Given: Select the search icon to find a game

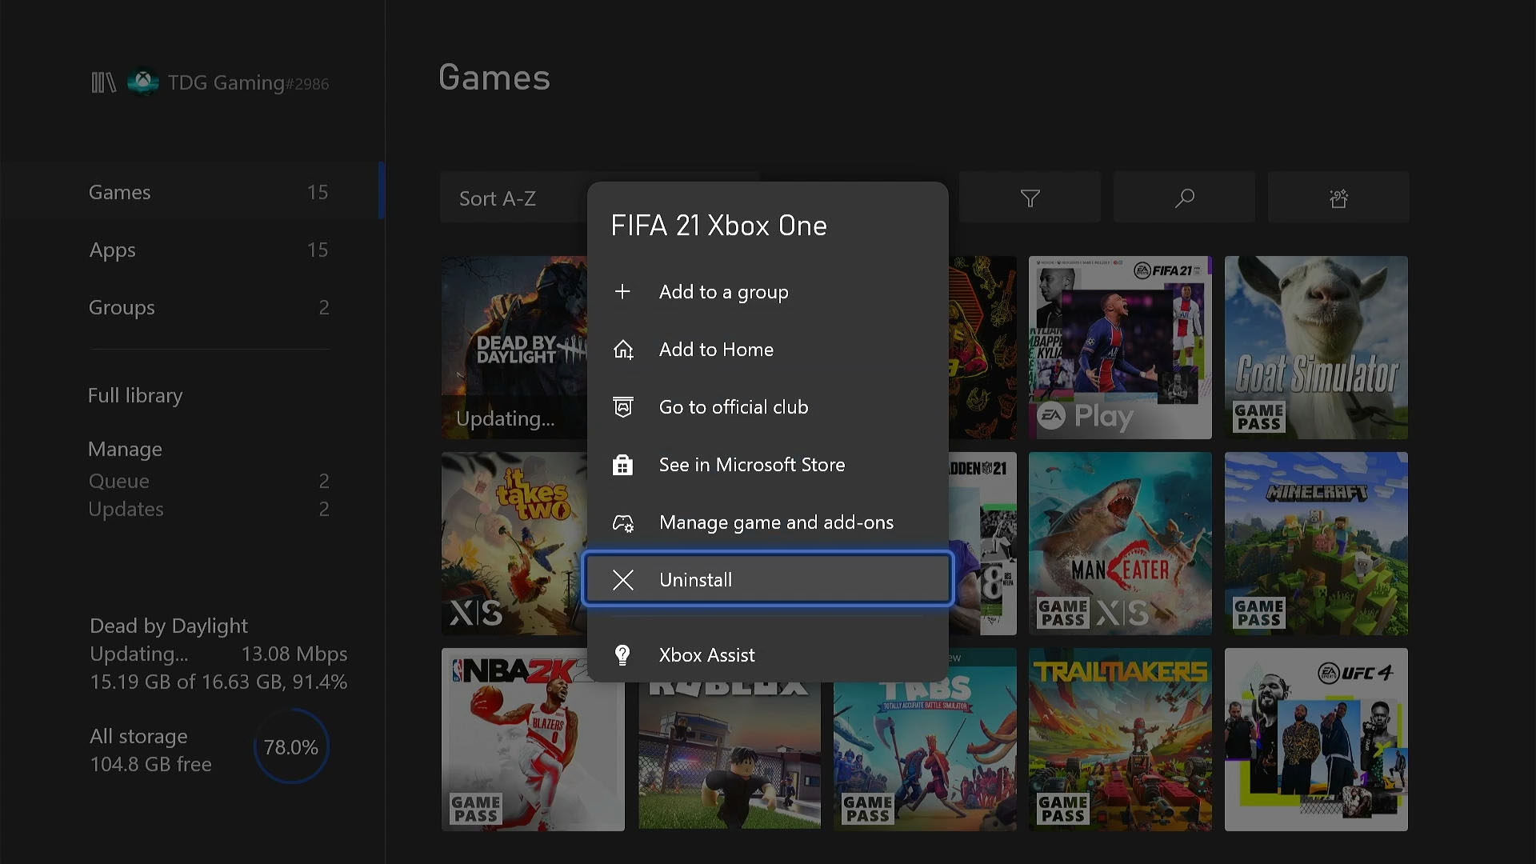Looking at the screenshot, I should 1184,198.
